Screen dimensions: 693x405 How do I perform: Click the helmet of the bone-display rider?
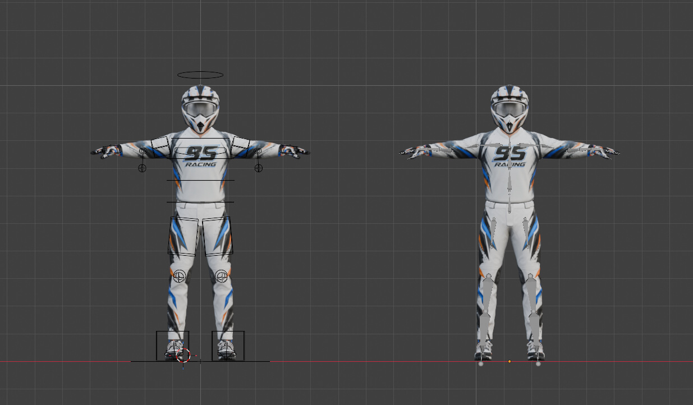510,109
